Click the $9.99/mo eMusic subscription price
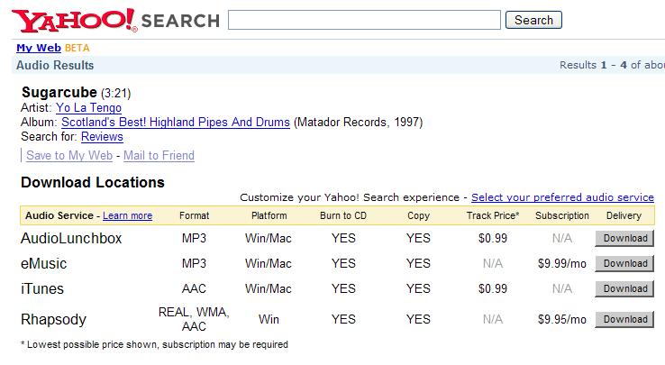Screen dimensions: 665x365 pyautogui.click(x=562, y=263)
